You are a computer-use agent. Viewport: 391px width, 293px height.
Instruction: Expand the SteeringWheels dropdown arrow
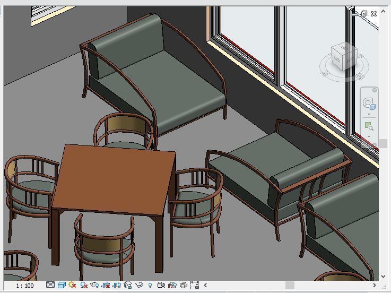(369, 114)
